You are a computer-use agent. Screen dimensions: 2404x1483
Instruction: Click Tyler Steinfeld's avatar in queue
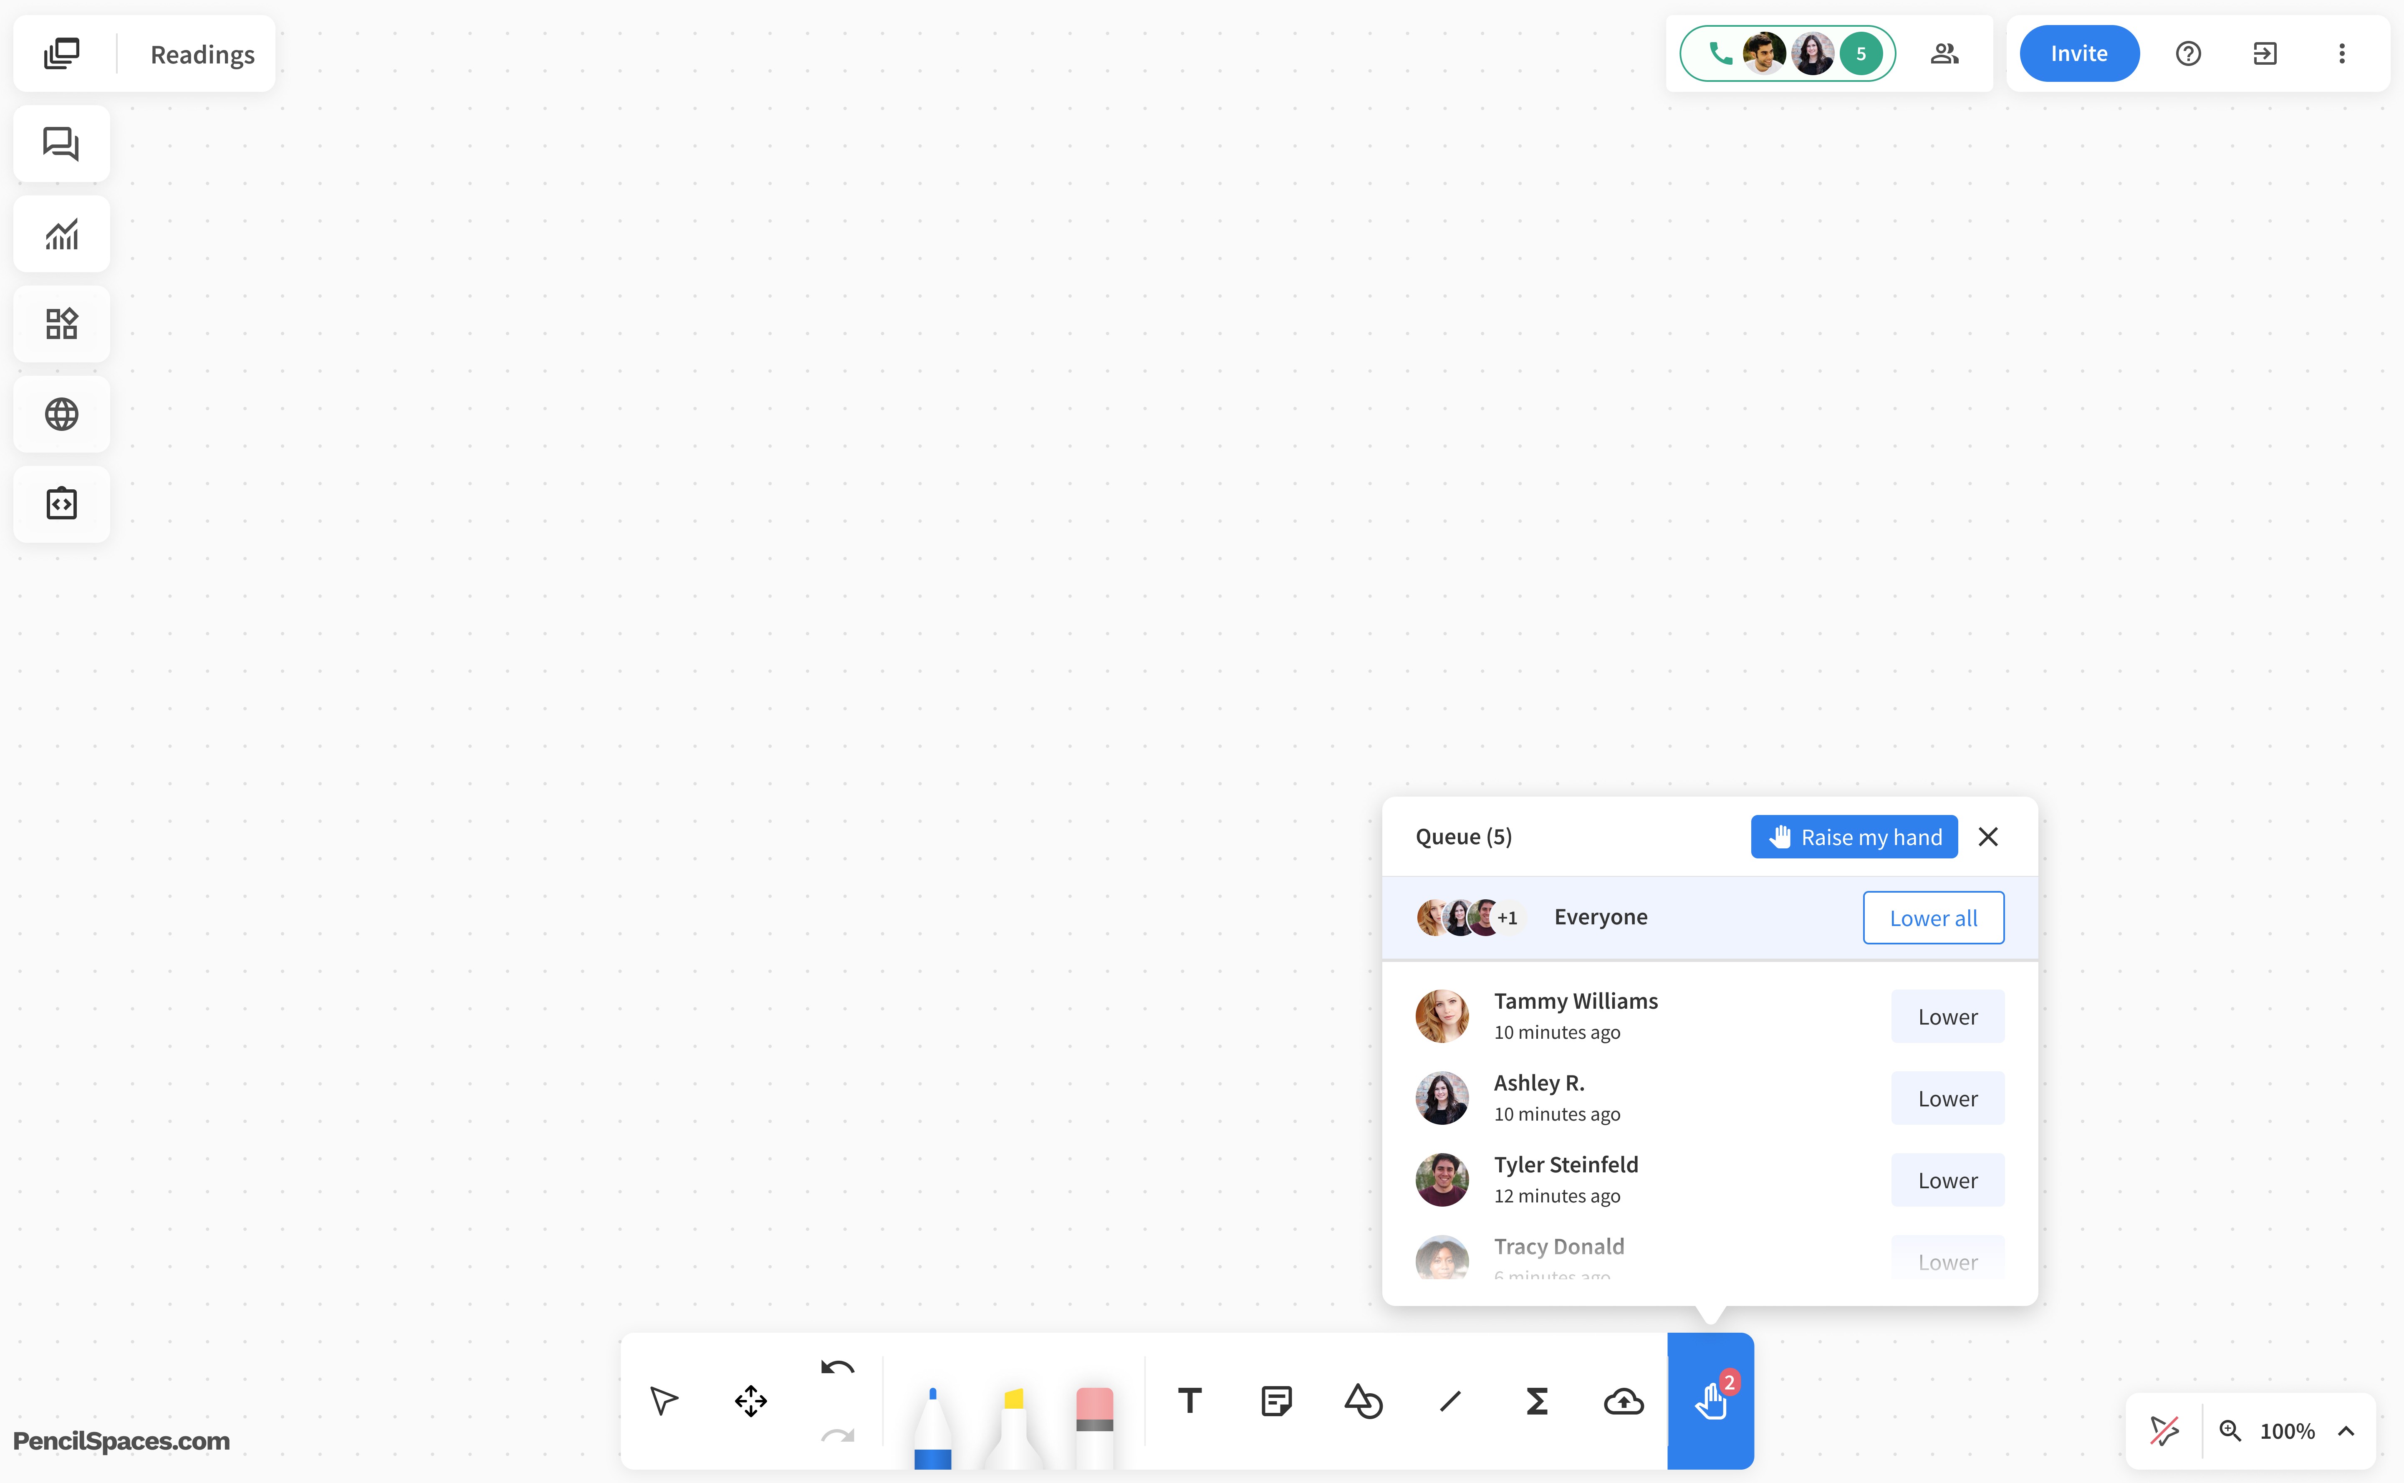tap(1442, 1180)
